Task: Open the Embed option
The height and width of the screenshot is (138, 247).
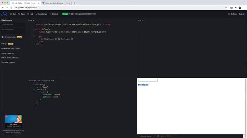Action: point(54,14)
